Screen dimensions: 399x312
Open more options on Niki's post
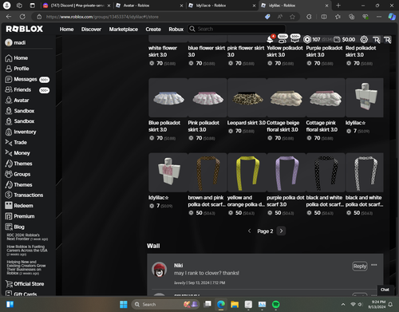point(374,265)
